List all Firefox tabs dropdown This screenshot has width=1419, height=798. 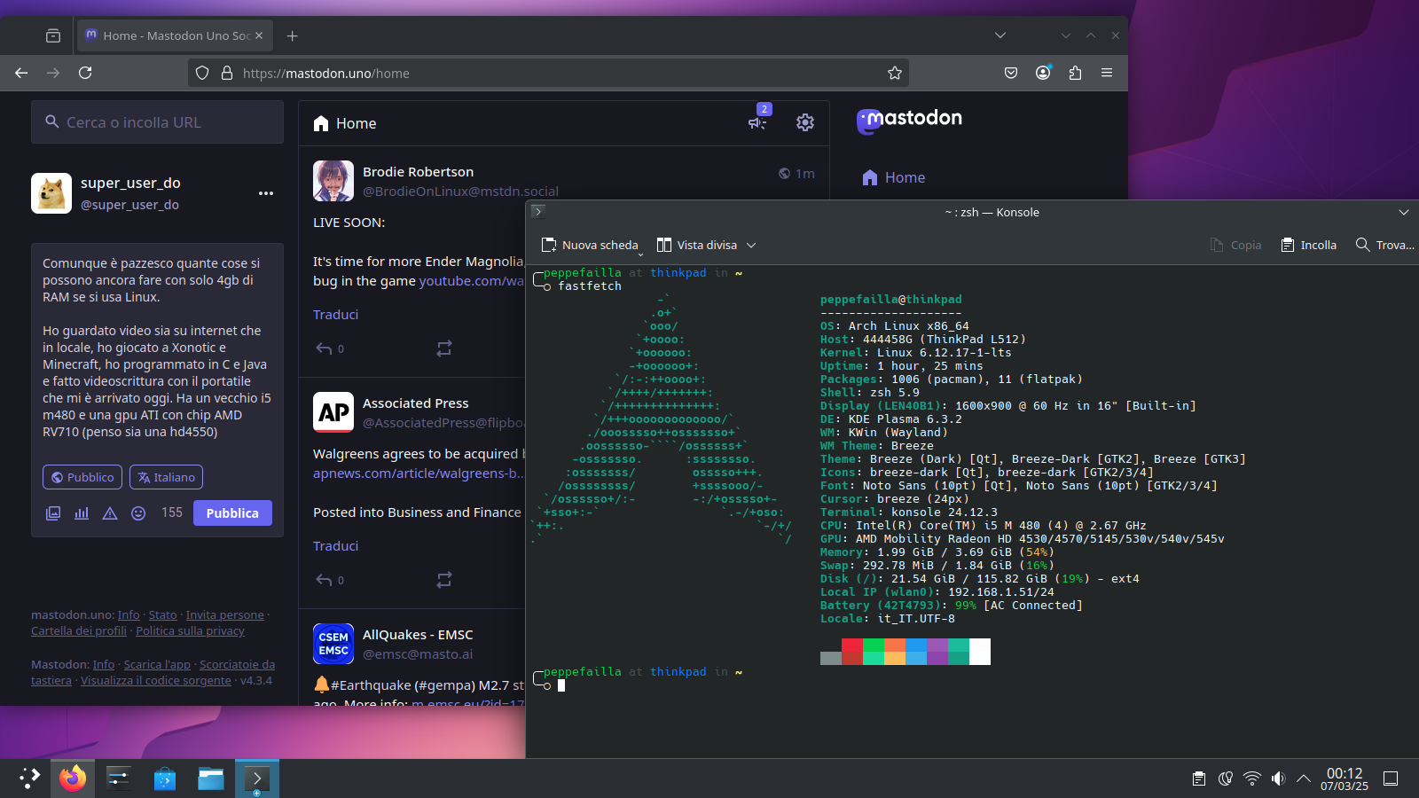[1000, 35]
